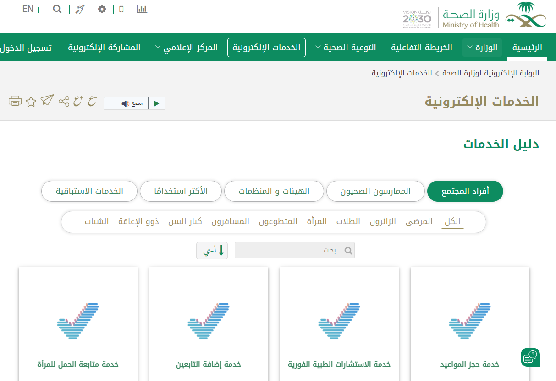Image resolution: width=556 pixels, height=381 pixels.
Task: Open the statistics bar chart icon
Action: (x=142, y=9)
